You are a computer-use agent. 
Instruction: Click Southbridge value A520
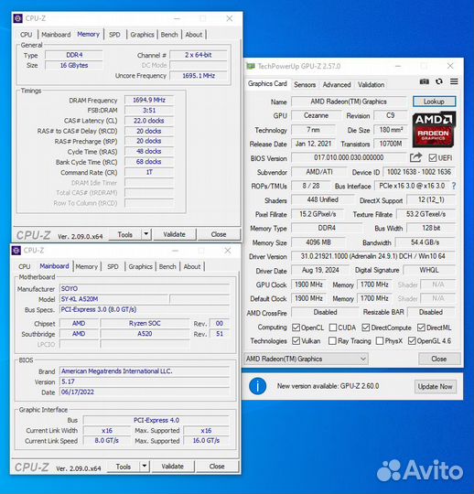(x=145, y=334)
